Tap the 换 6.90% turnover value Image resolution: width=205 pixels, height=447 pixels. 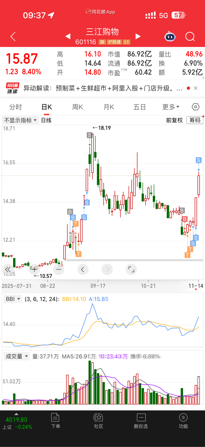coord(193,63)
